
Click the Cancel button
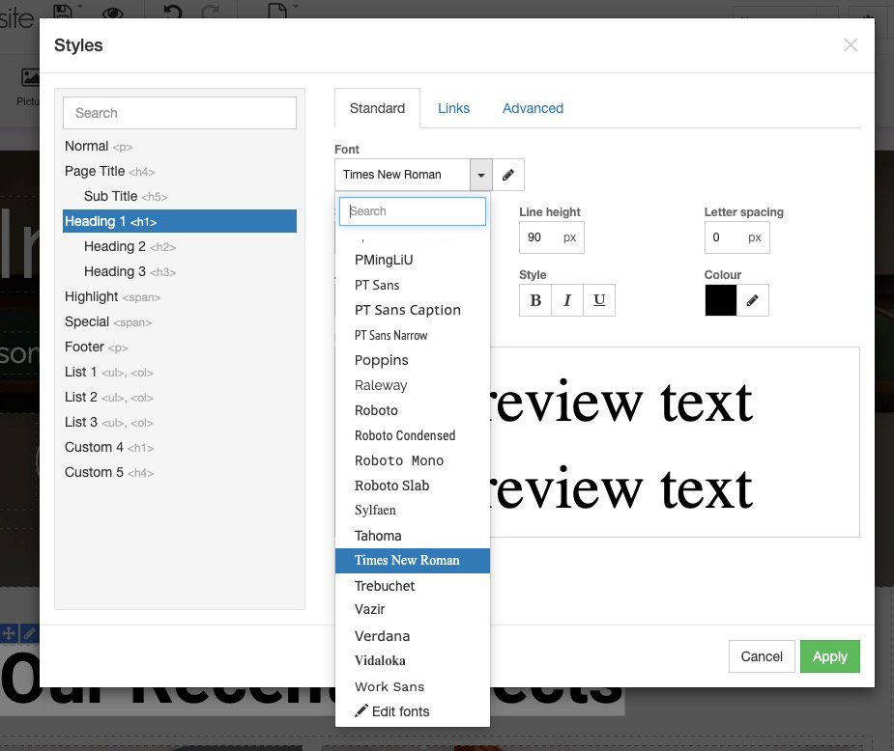762,656
